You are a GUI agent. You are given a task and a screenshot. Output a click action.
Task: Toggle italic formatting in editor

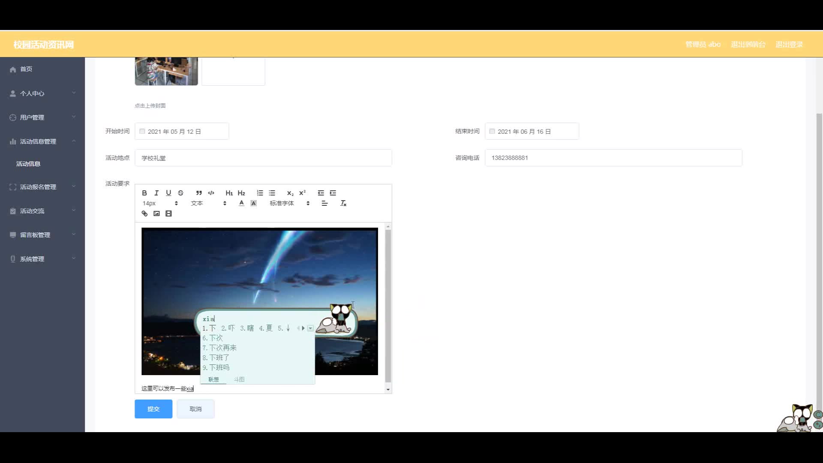(x=156, y=193)
